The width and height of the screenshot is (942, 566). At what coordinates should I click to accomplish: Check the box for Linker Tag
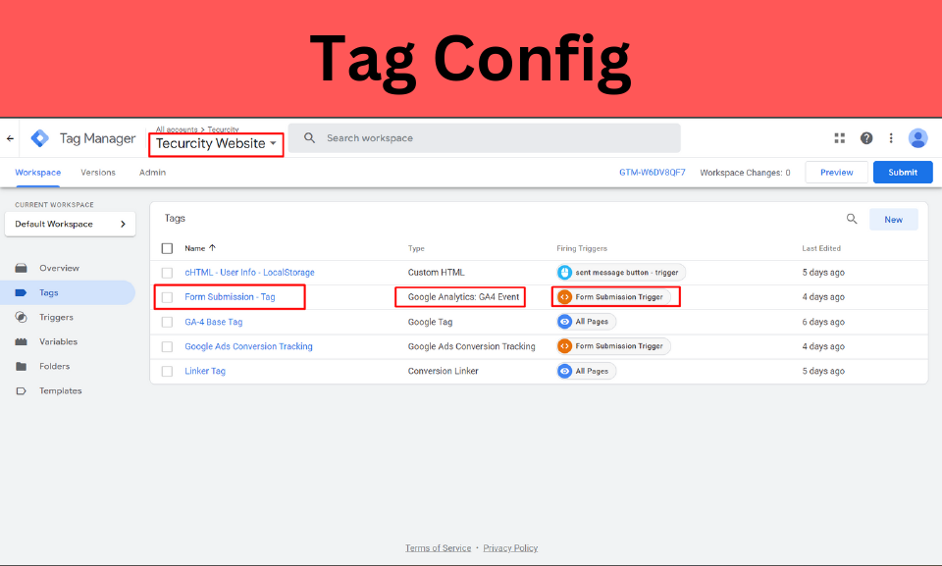tap(167, 372)
